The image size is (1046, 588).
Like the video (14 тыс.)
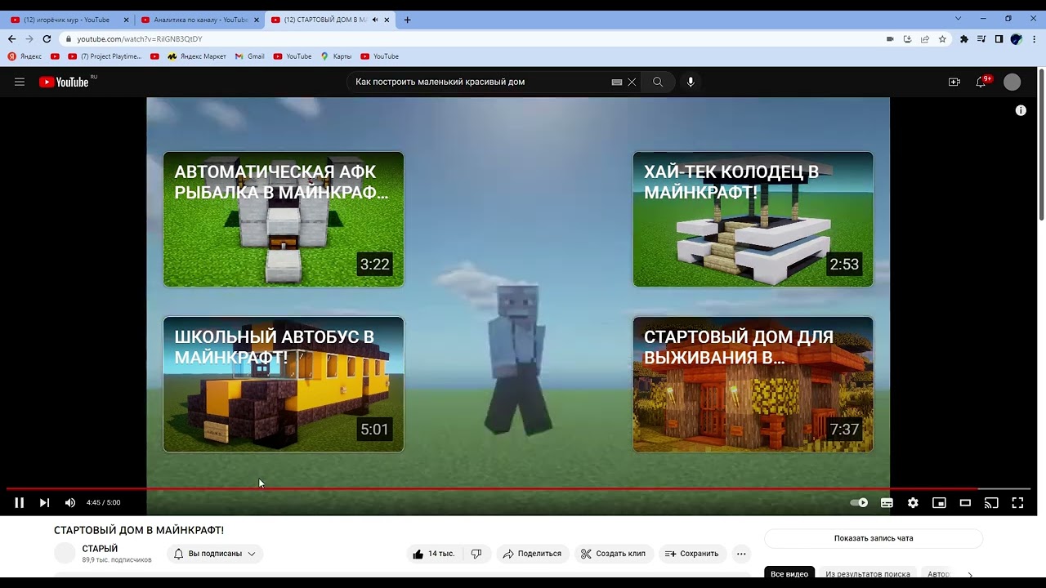pos(434,554)
